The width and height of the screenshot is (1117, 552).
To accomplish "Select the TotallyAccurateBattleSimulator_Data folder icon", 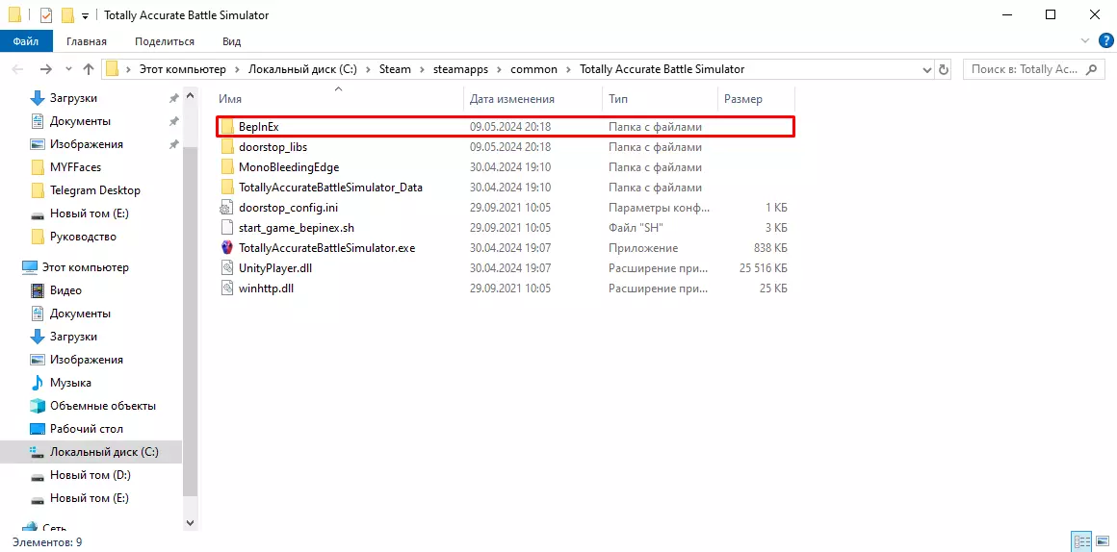I will click(x=227, y=188).
